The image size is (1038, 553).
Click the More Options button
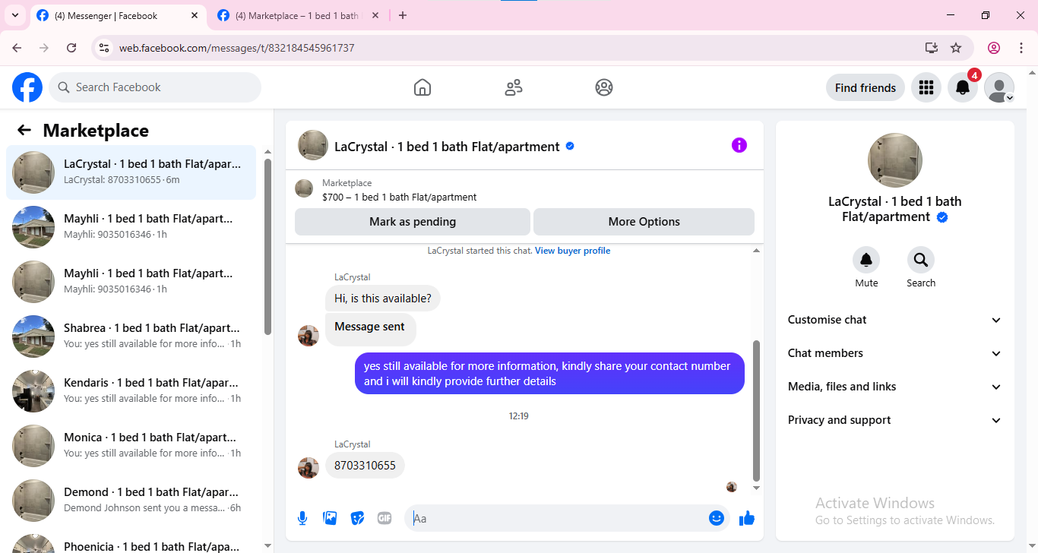644,222
